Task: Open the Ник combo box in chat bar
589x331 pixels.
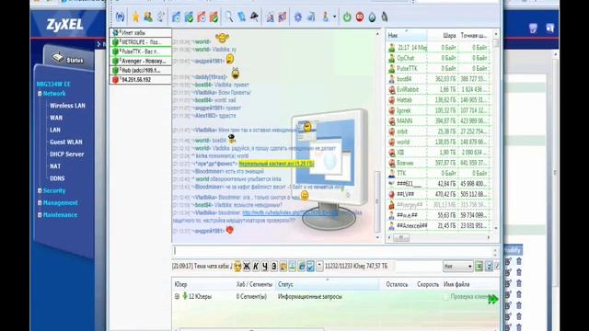Action: tap(457, 267)
